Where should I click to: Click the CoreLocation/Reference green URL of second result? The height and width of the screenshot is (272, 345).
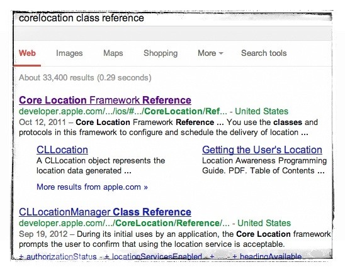124,223
